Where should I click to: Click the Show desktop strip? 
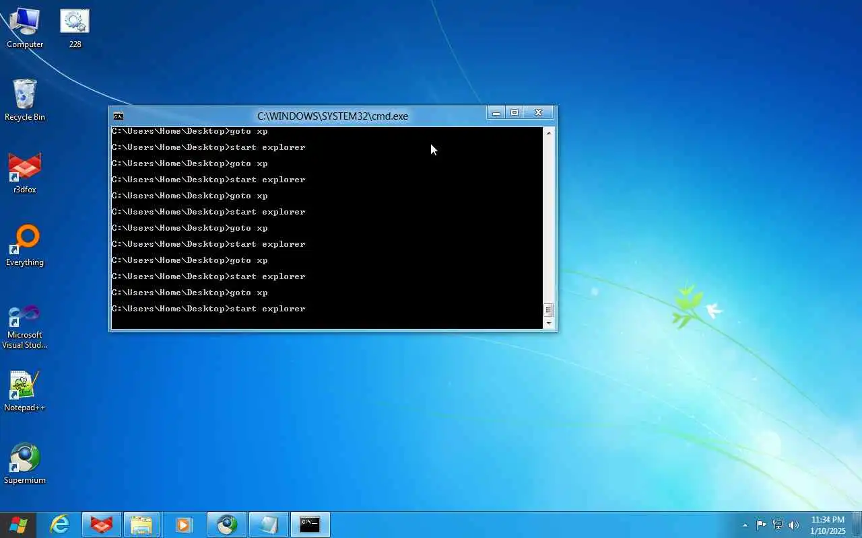tap(857, 525)
